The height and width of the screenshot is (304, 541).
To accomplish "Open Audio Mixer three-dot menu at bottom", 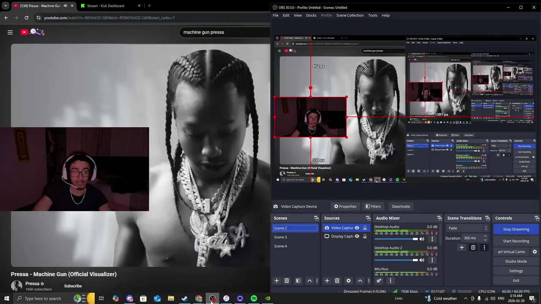I will point(390,281).
